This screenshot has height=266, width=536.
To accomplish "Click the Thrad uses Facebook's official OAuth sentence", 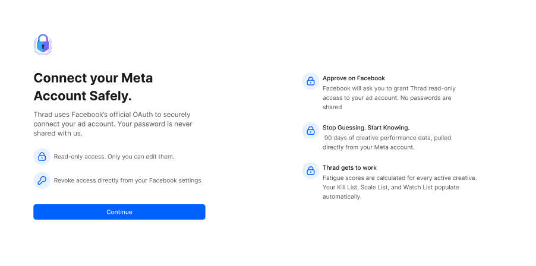I will [112, 119].
